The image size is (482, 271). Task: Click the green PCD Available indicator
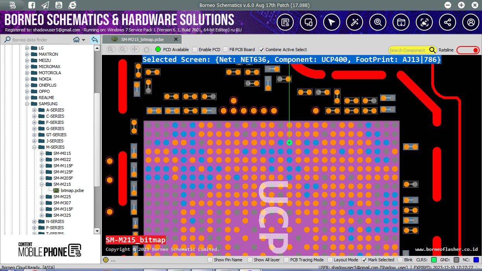click(x=158, y=50)
